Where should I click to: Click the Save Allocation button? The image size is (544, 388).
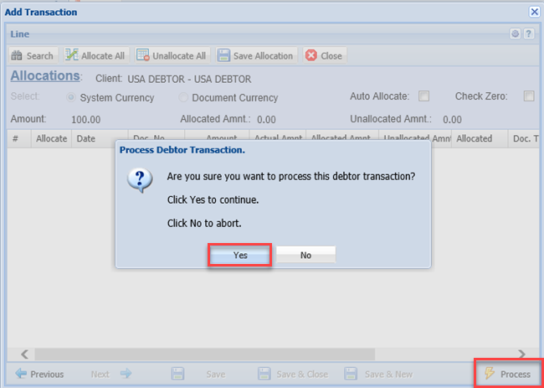coord(255,56)
